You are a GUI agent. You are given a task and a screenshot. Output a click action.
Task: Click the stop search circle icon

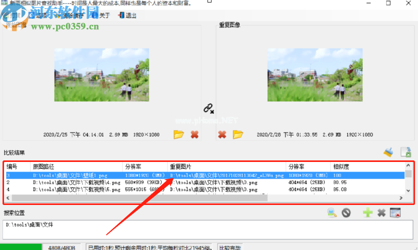pyautogui.click(x=346, y=213)
